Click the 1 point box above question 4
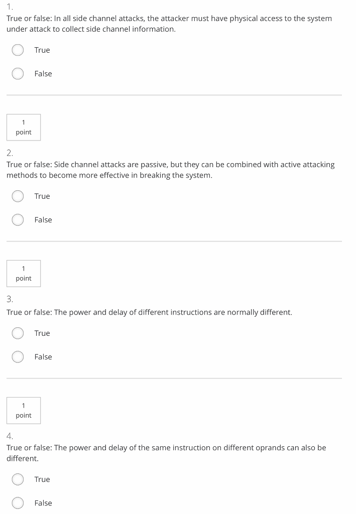This screenshot has height=514, width=356. tap(23, 410)
